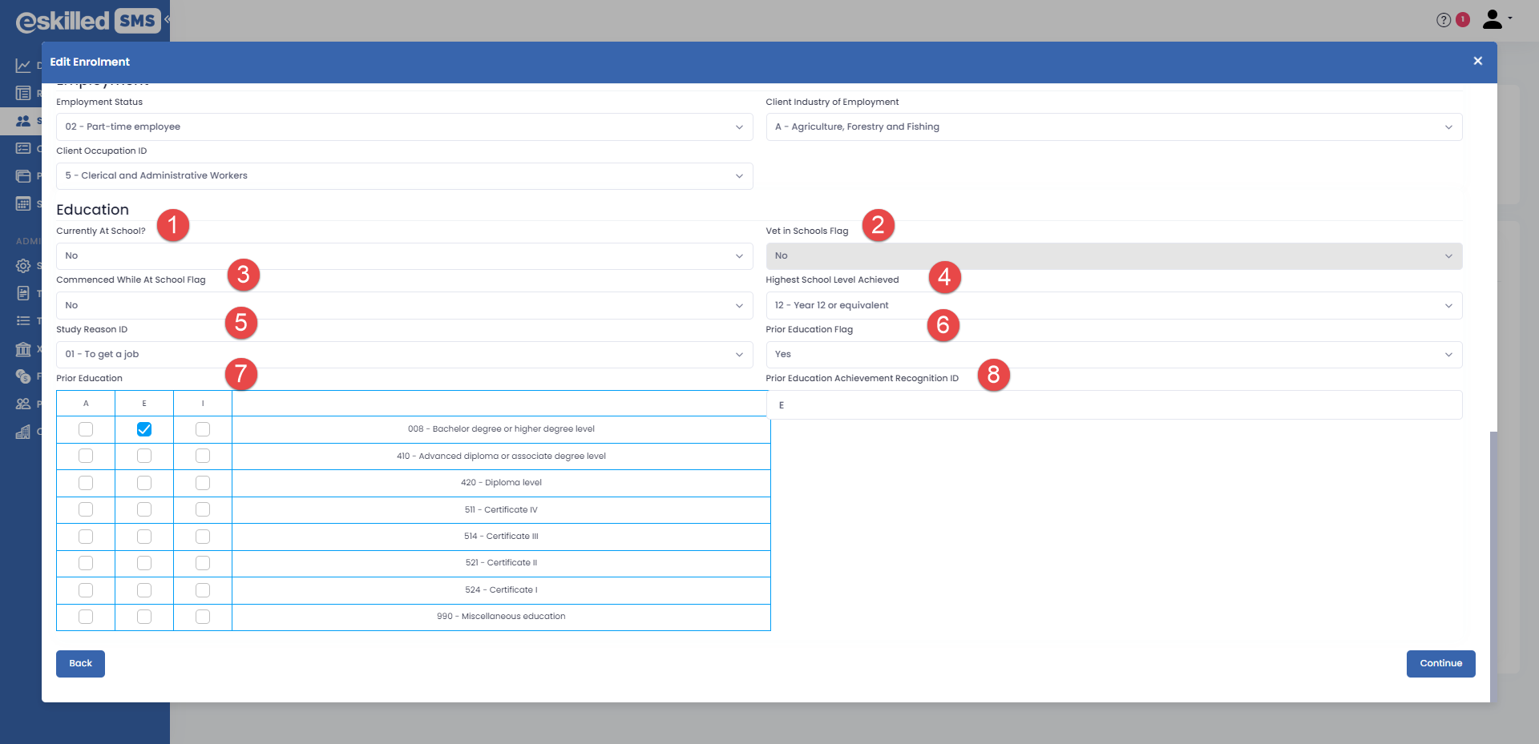
Task: Click the coins finance sidebar icon
Action: tap(23, 376)
